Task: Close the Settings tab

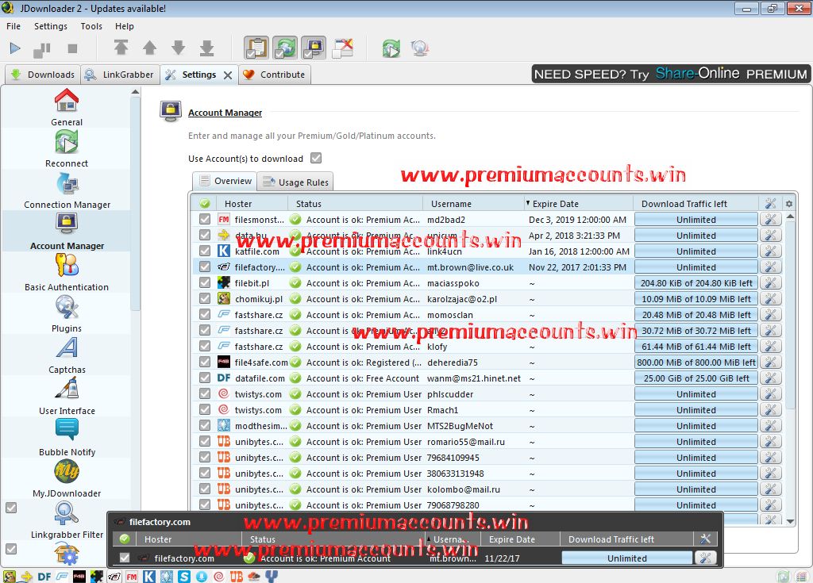Action: [228, 75]
